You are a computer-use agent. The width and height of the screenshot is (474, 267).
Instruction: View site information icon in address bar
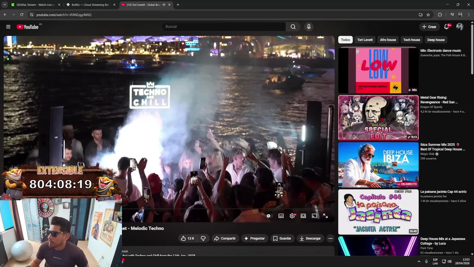coord(31,15)
